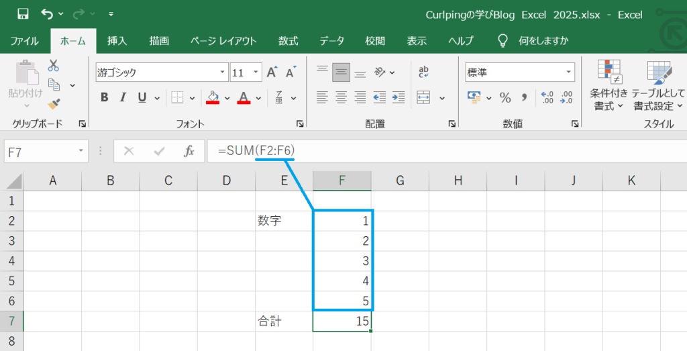Open the 校閲 tab
This screenshot has height=351, width=687.
click(x=374, y=41)
